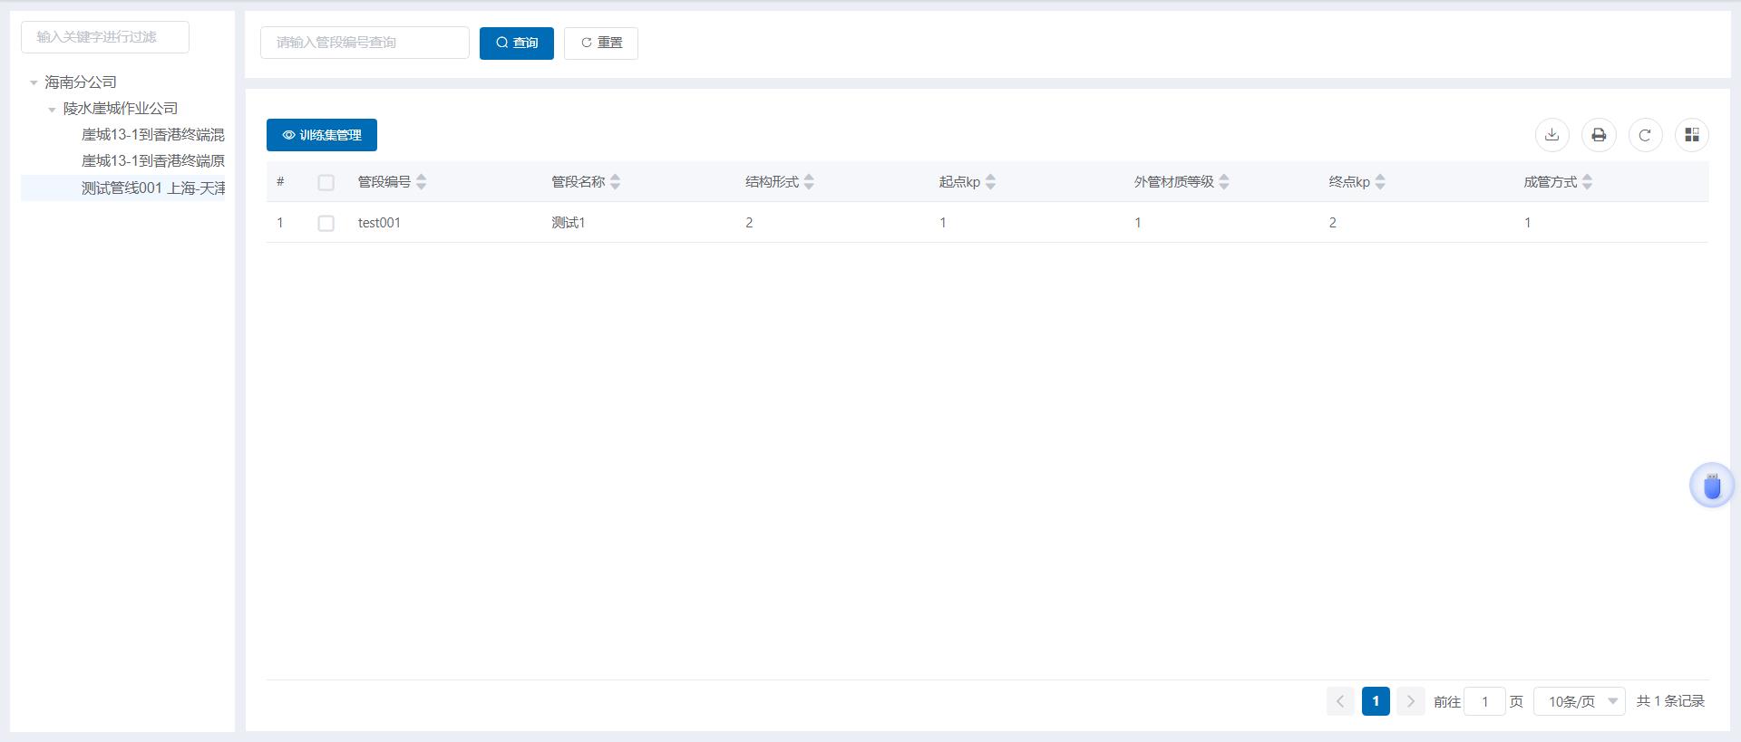1741x742 pixels.
Task: Select 海南分公司 tree label
Action: tap(81, 82)
